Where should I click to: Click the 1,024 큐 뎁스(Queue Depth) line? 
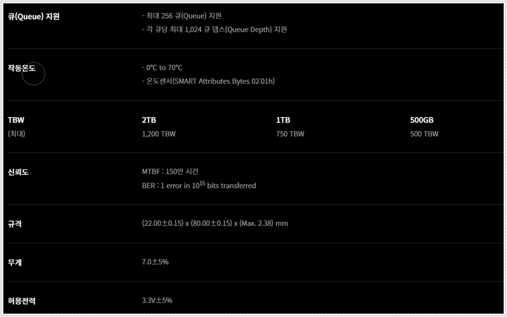pyautogui.click(x=214, y=29)
